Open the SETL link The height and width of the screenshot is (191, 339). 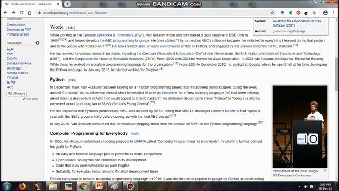(x=158, y=111)
